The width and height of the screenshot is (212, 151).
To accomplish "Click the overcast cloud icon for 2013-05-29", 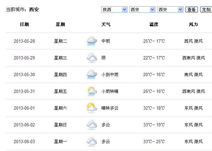I will tap(92, 58).
